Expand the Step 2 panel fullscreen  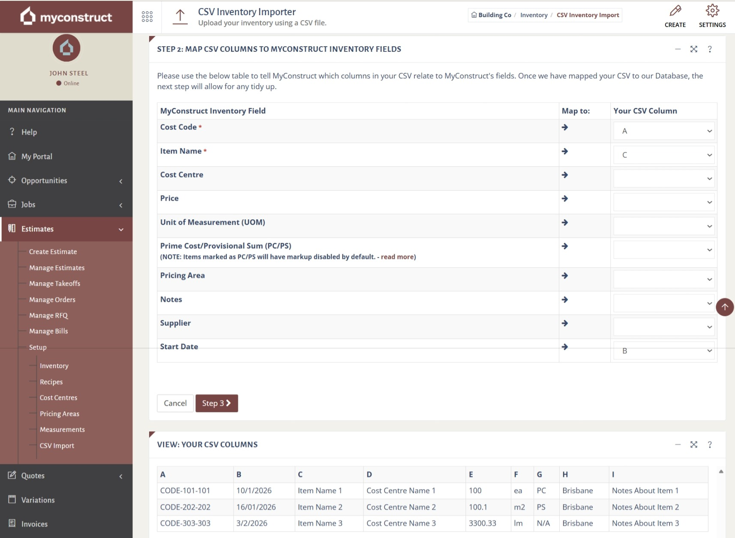click(693, 49)
